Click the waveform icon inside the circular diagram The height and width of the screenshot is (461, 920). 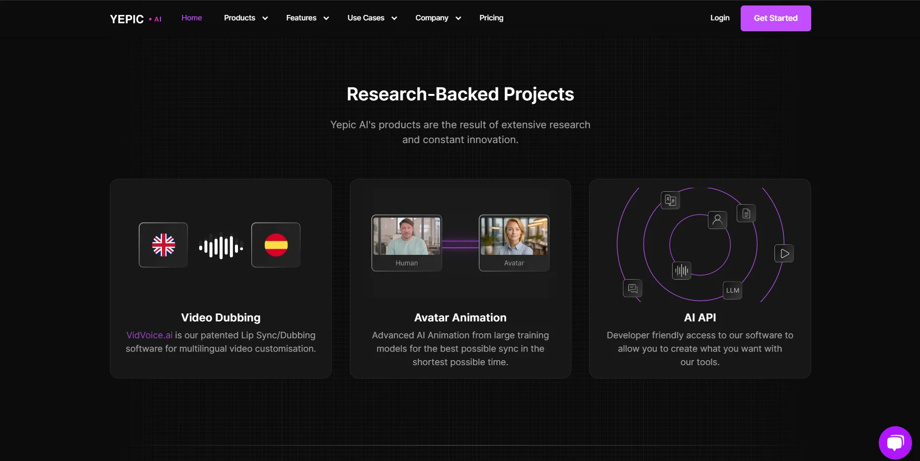(681, 270)
